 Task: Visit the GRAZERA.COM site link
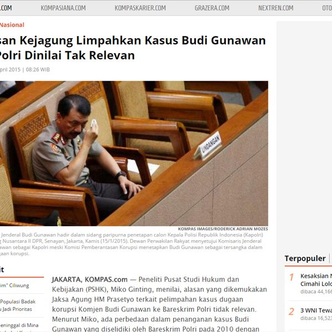[x=211, y=8]
